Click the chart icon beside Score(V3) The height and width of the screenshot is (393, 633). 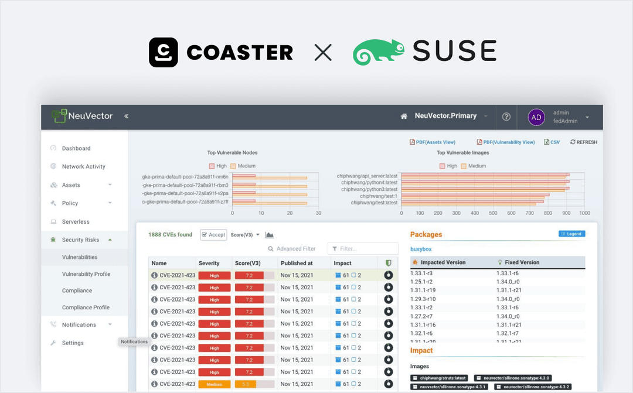point(269,234)
